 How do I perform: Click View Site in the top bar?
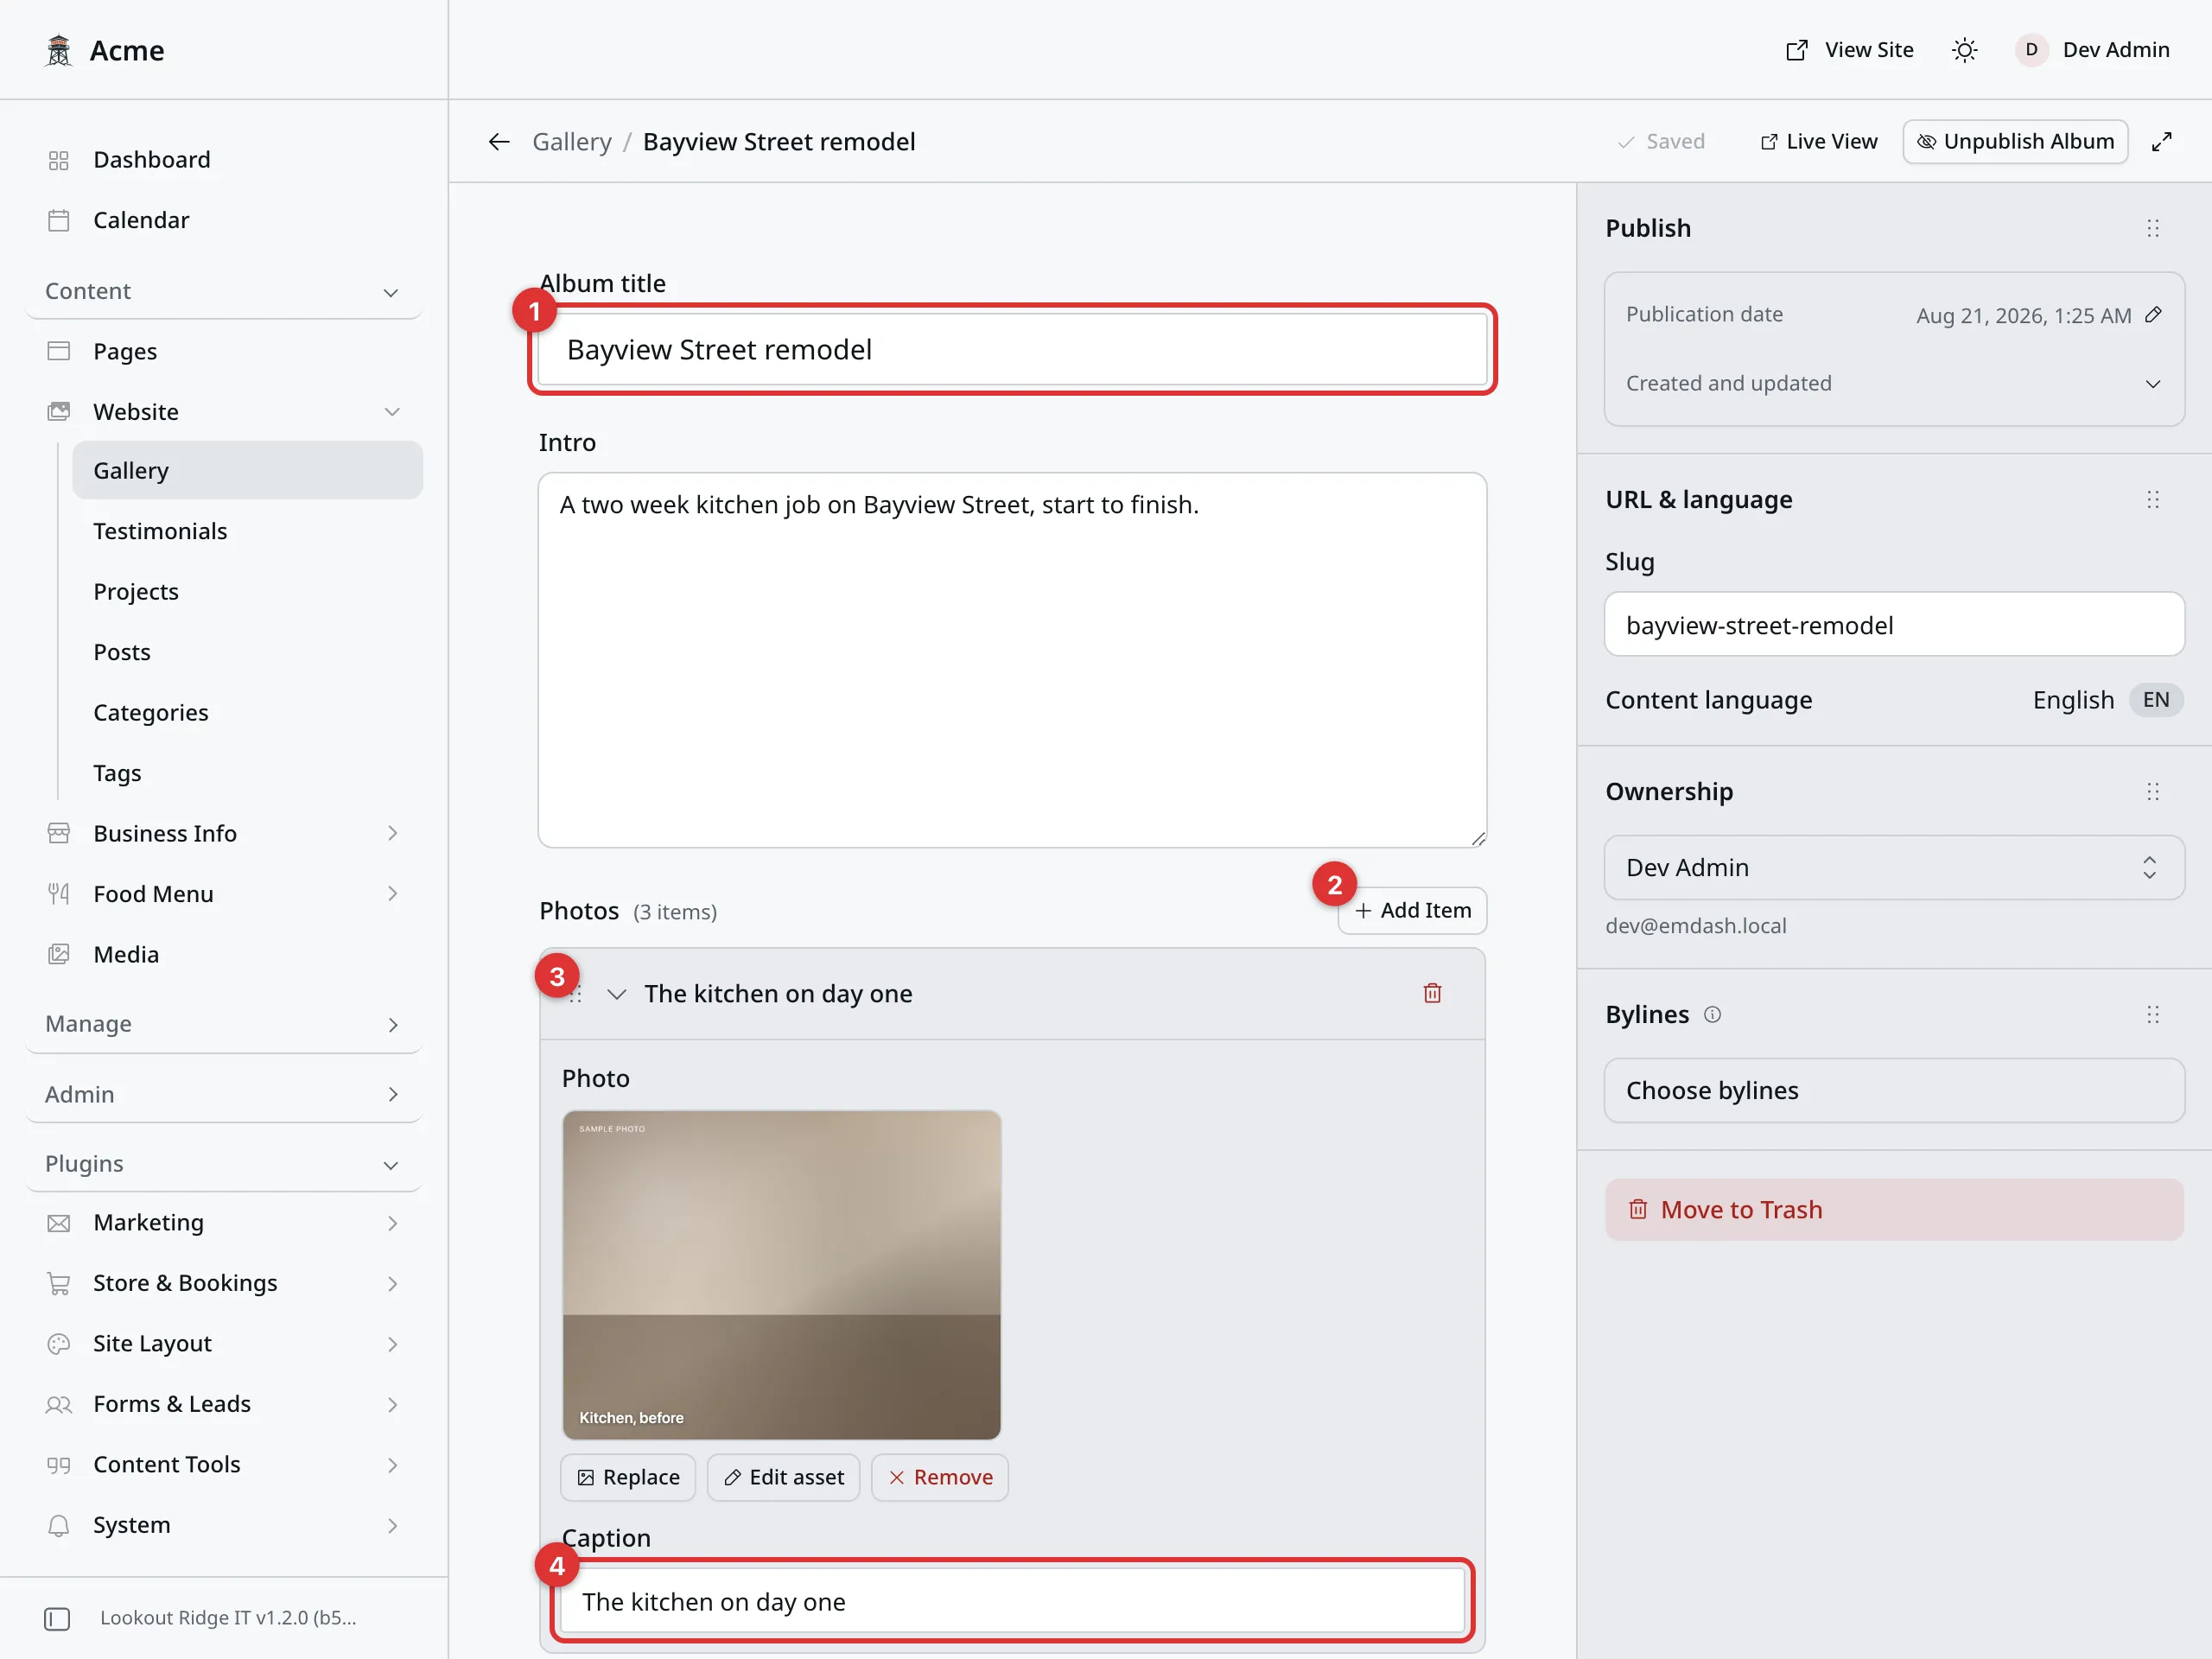[x=1850, y=50]
